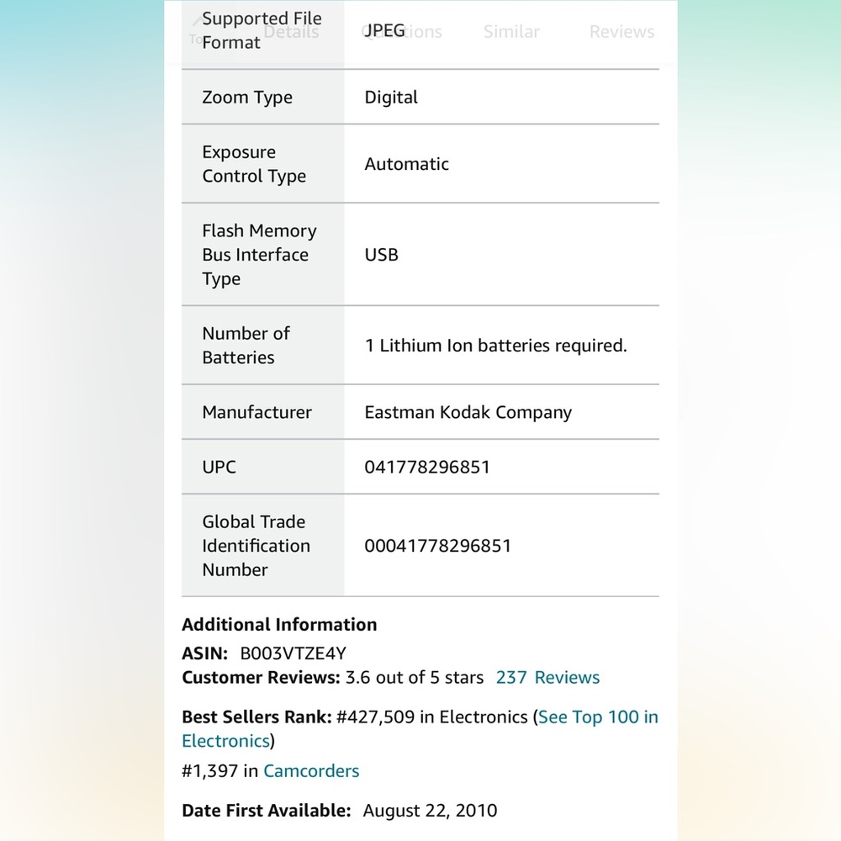Switch to the Questions tab

pyautogui.click(x=402, y=32)
